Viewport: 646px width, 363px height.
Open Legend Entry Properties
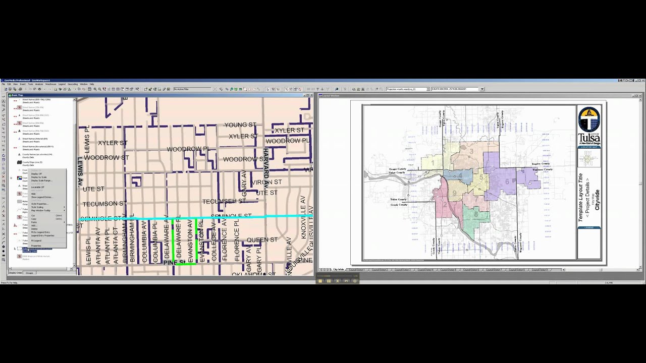(46, 235)
